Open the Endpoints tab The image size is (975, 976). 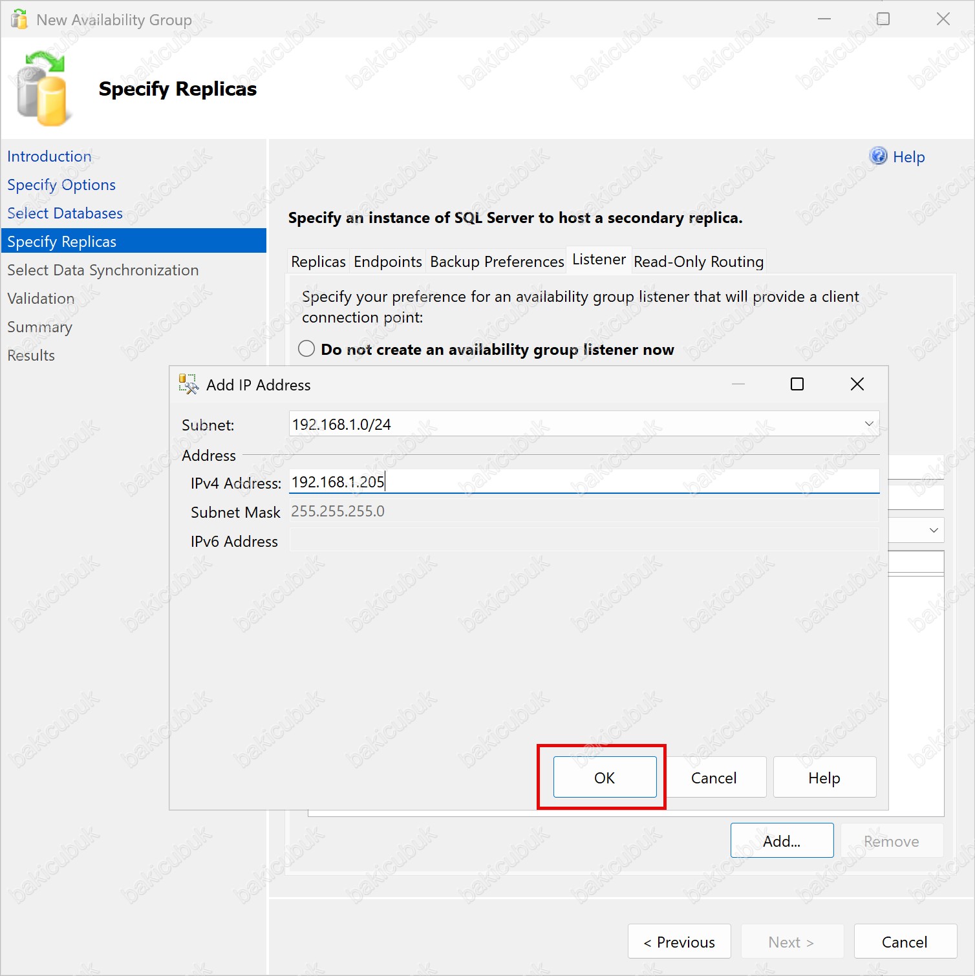tap(387, 262)
